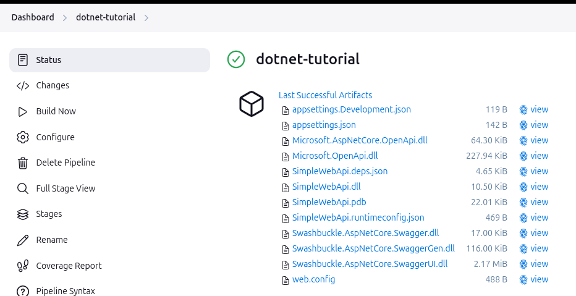This screenshot has height=296, width=576.
Task: Click the Rename pencil icon
Action: 23,240
